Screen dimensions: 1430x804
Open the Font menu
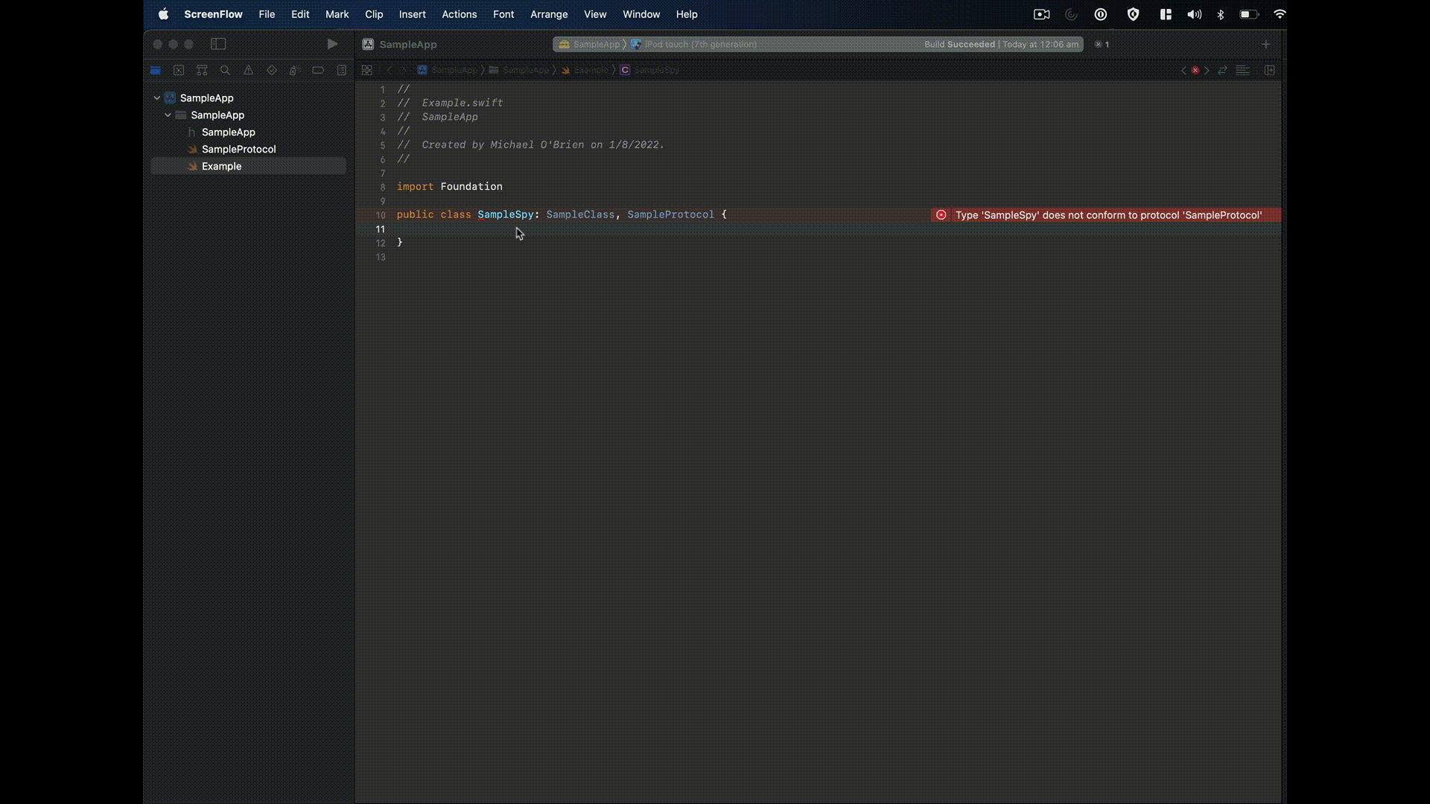pyautogui.click(x=503, y=14)
